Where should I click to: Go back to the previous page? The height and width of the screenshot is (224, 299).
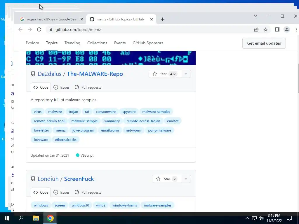pos(20,29)
